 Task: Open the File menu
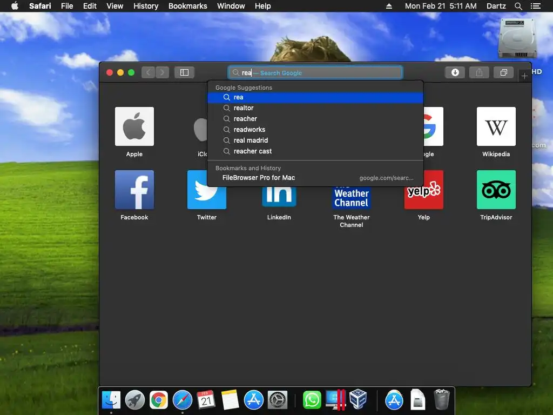[x=67, y=6]
